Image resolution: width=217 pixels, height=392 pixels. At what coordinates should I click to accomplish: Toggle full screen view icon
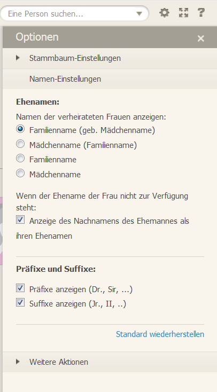[x=183, y=13]
